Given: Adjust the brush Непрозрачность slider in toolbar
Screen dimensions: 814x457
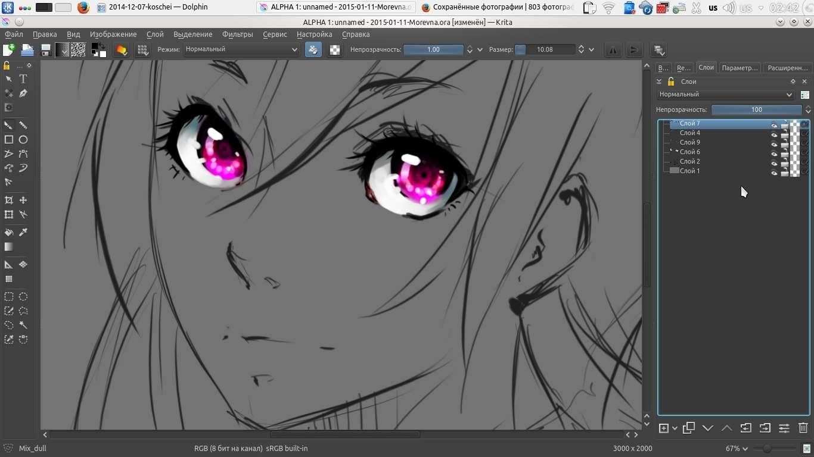Looking at the screenshot, I should pyautogui.click(x=433, y=50).
